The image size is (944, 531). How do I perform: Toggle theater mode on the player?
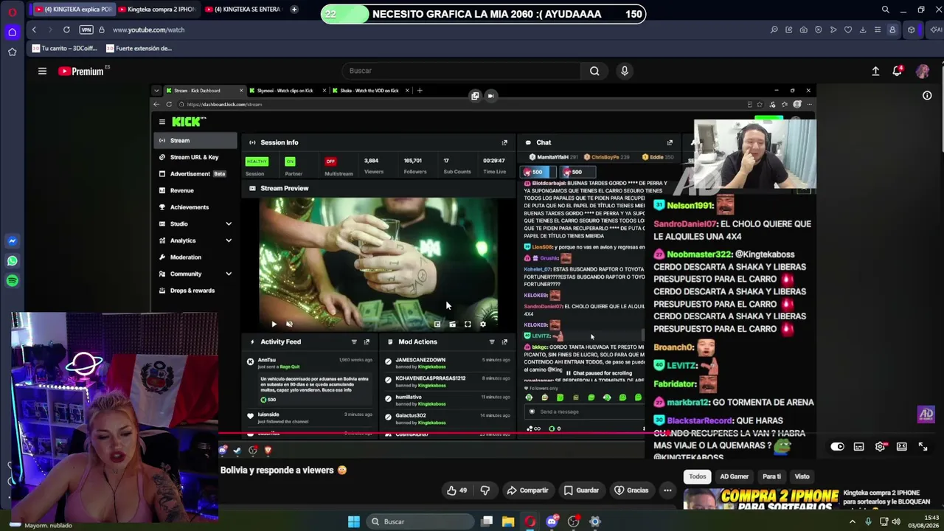click(x=901, y=447)
